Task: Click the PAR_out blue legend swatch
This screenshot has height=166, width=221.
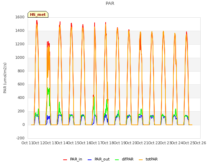Action: click(x=90, y=159)
